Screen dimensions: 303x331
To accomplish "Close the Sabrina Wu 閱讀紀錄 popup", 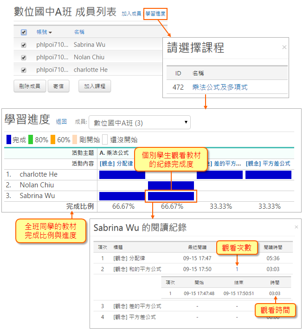I will click(297, 227).
